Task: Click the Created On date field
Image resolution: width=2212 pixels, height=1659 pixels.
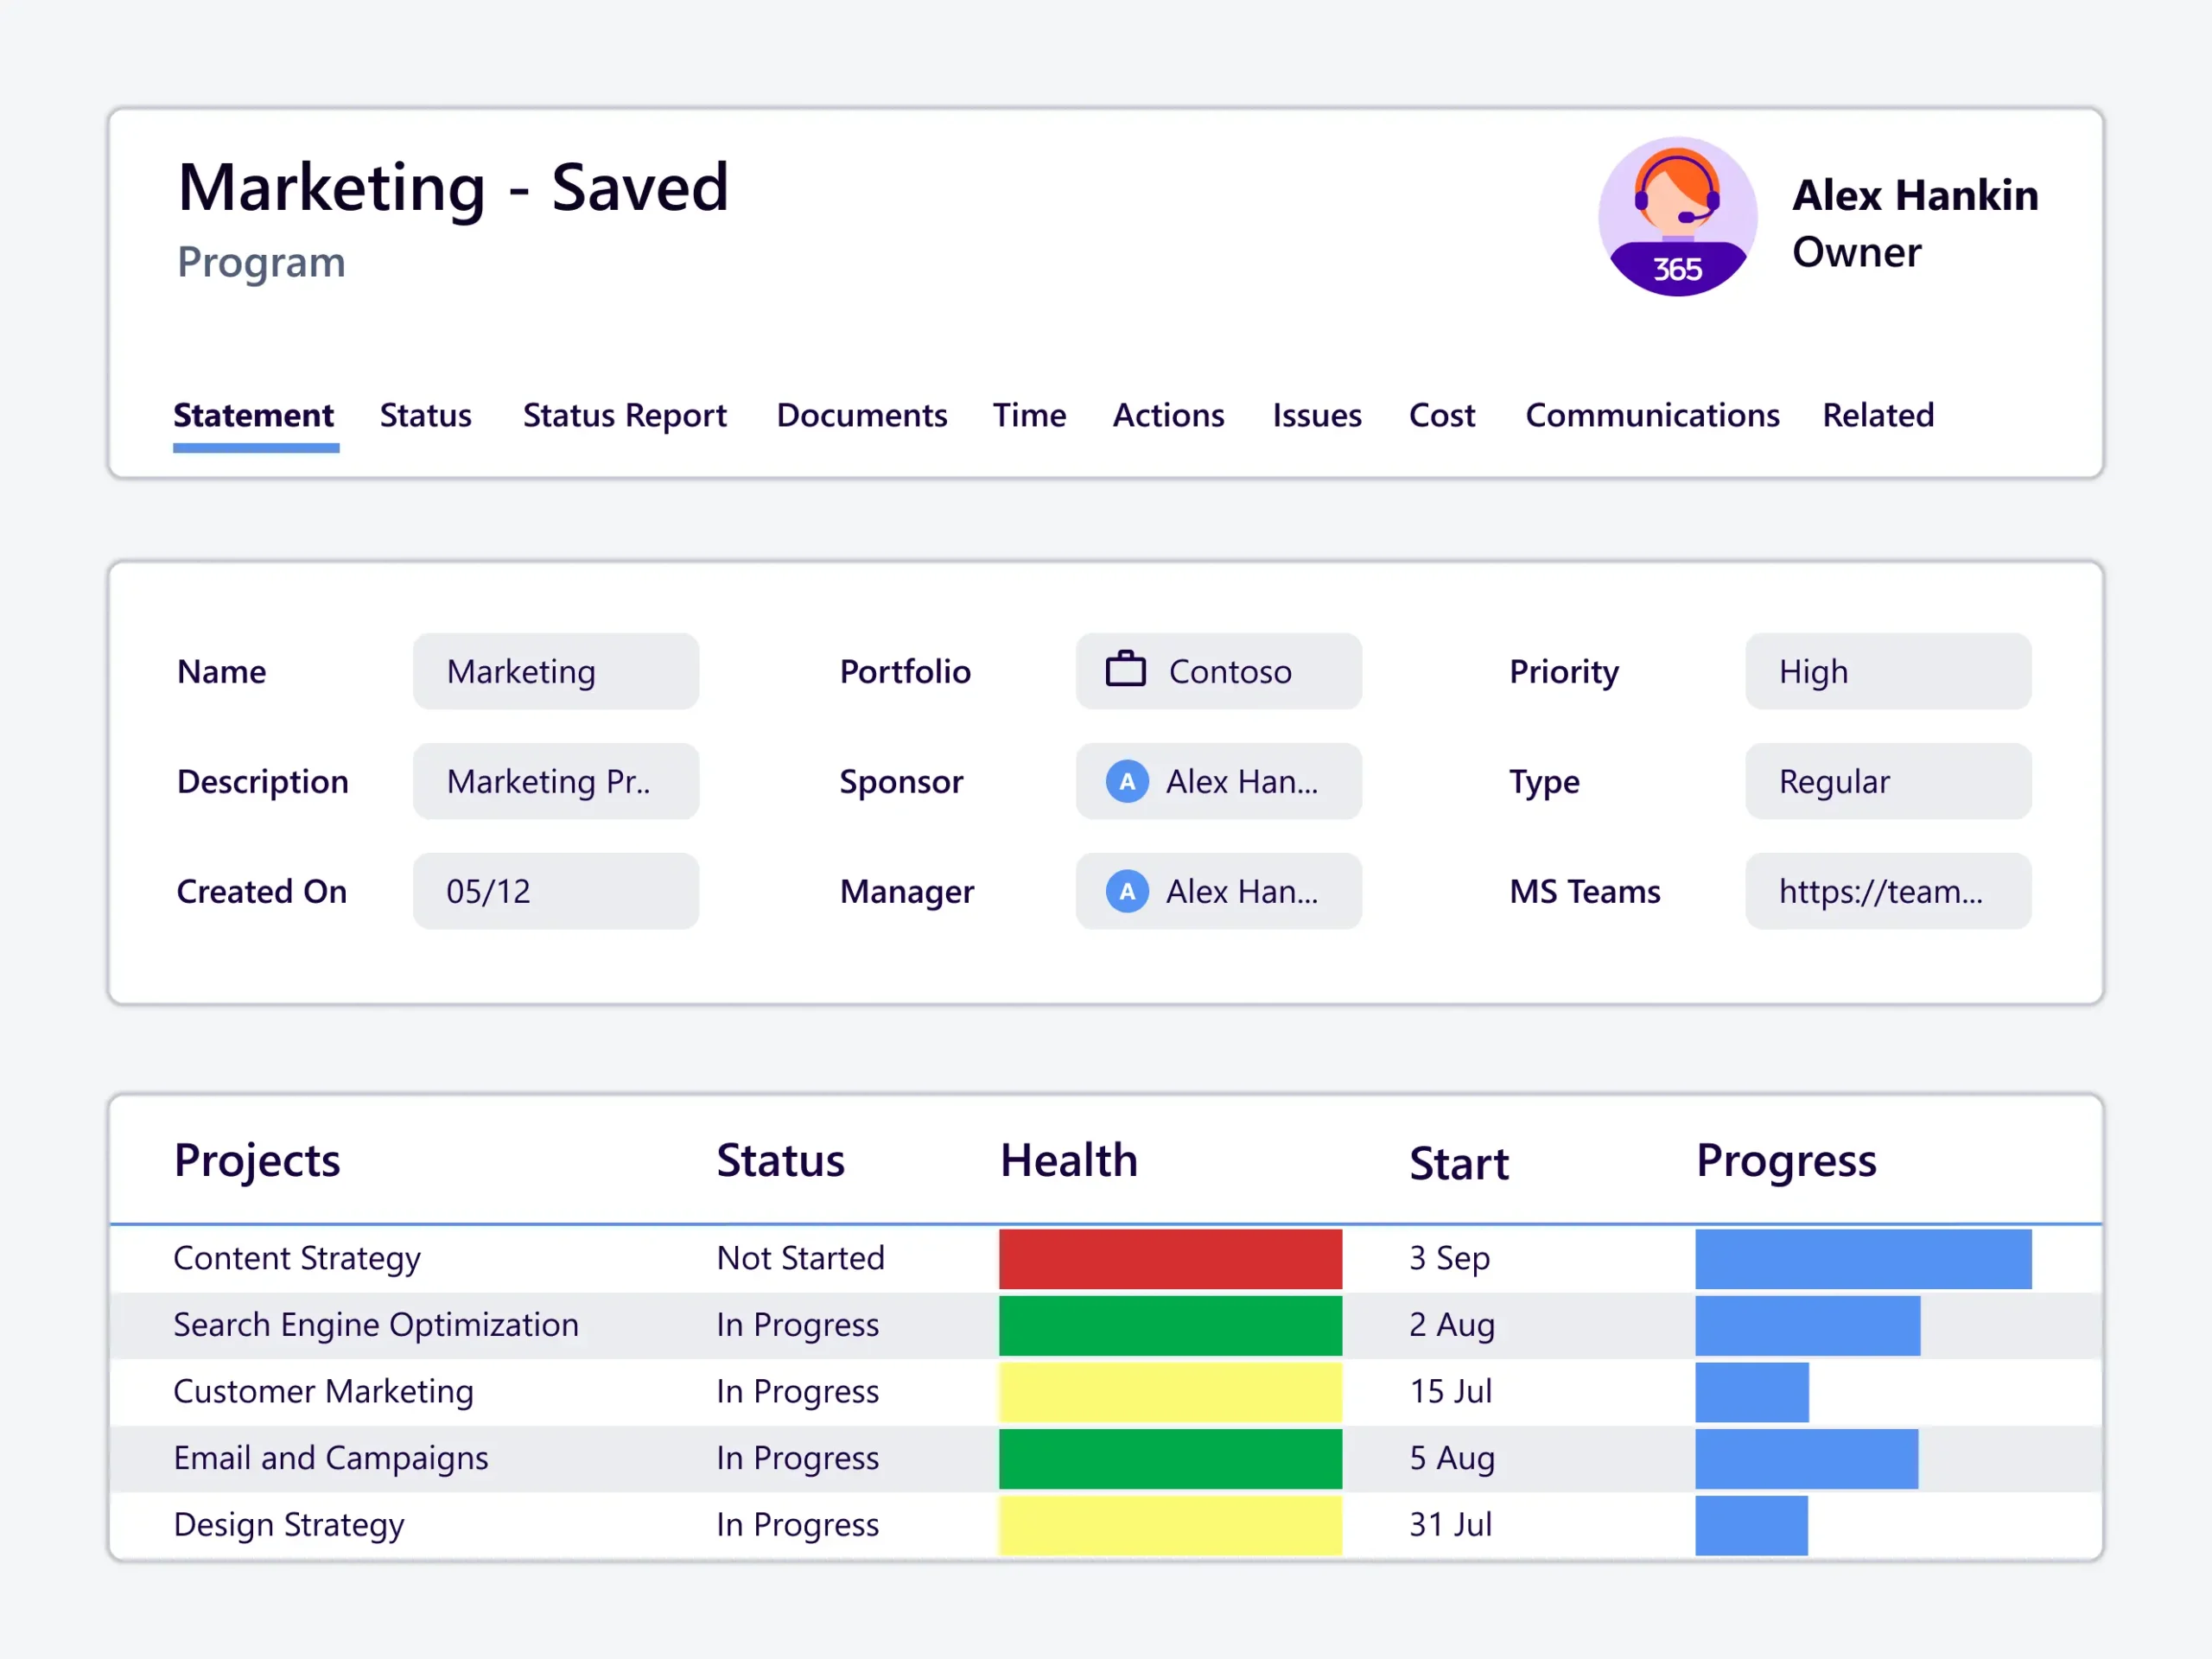Action: point(555,891)
